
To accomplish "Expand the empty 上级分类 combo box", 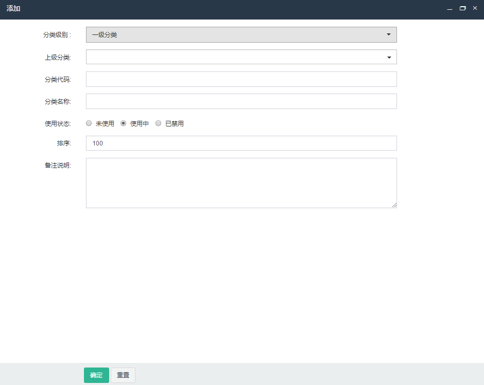I will 237,57.
